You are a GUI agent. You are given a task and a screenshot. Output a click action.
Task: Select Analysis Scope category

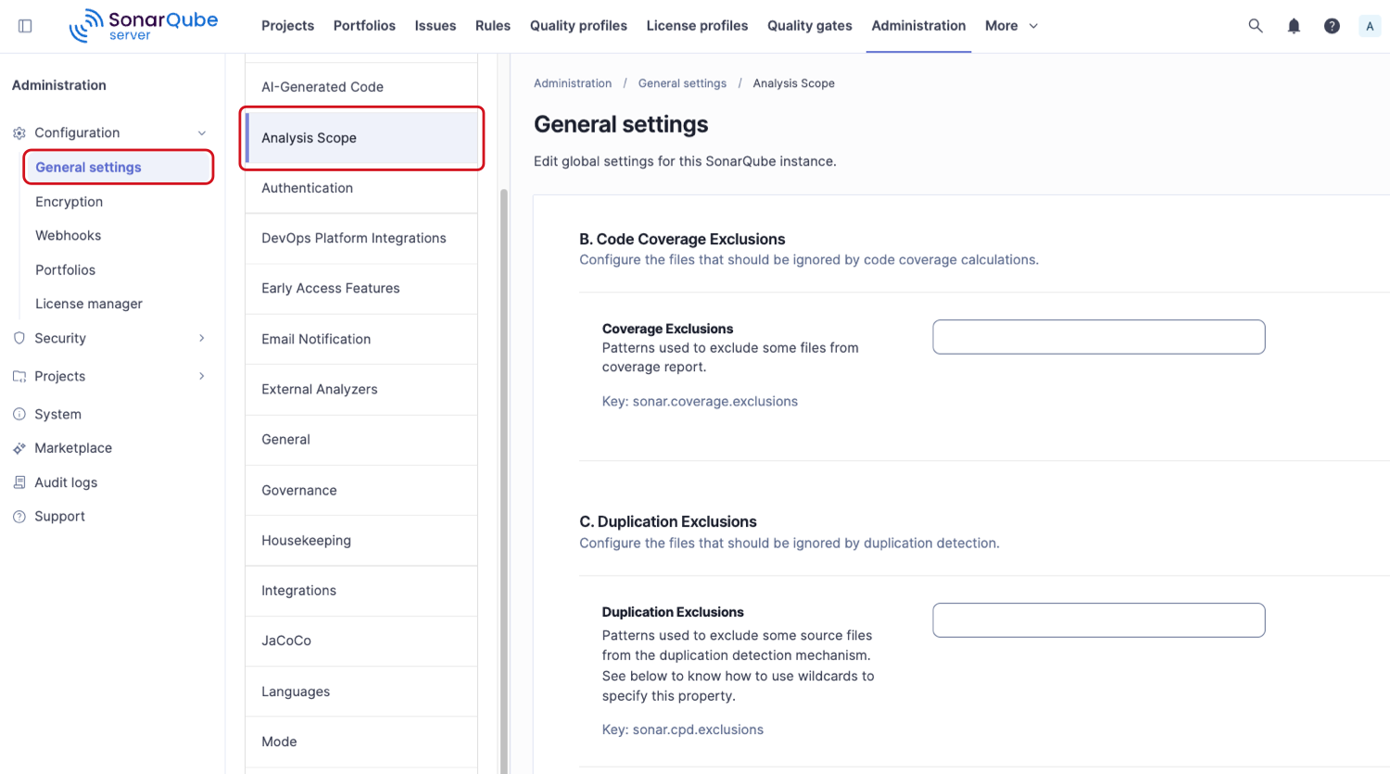pyautogui.click(x=361, y=138)
